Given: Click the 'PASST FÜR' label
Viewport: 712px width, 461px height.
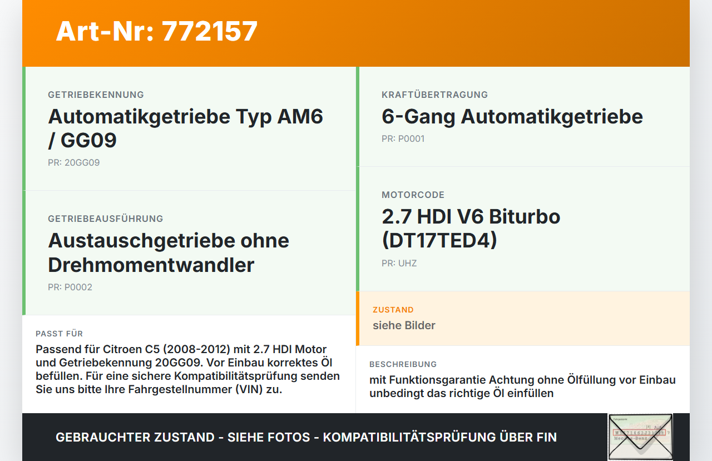Looking at the screenshot, I should tap(60, 334).
